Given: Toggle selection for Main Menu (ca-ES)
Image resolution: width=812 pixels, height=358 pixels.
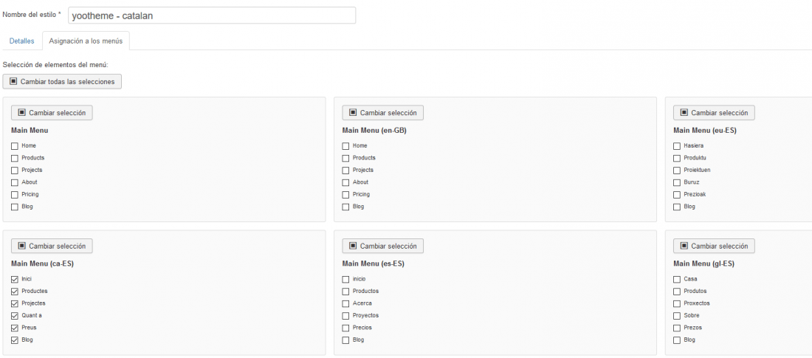Looking at the screenshot, I should 52,246.
